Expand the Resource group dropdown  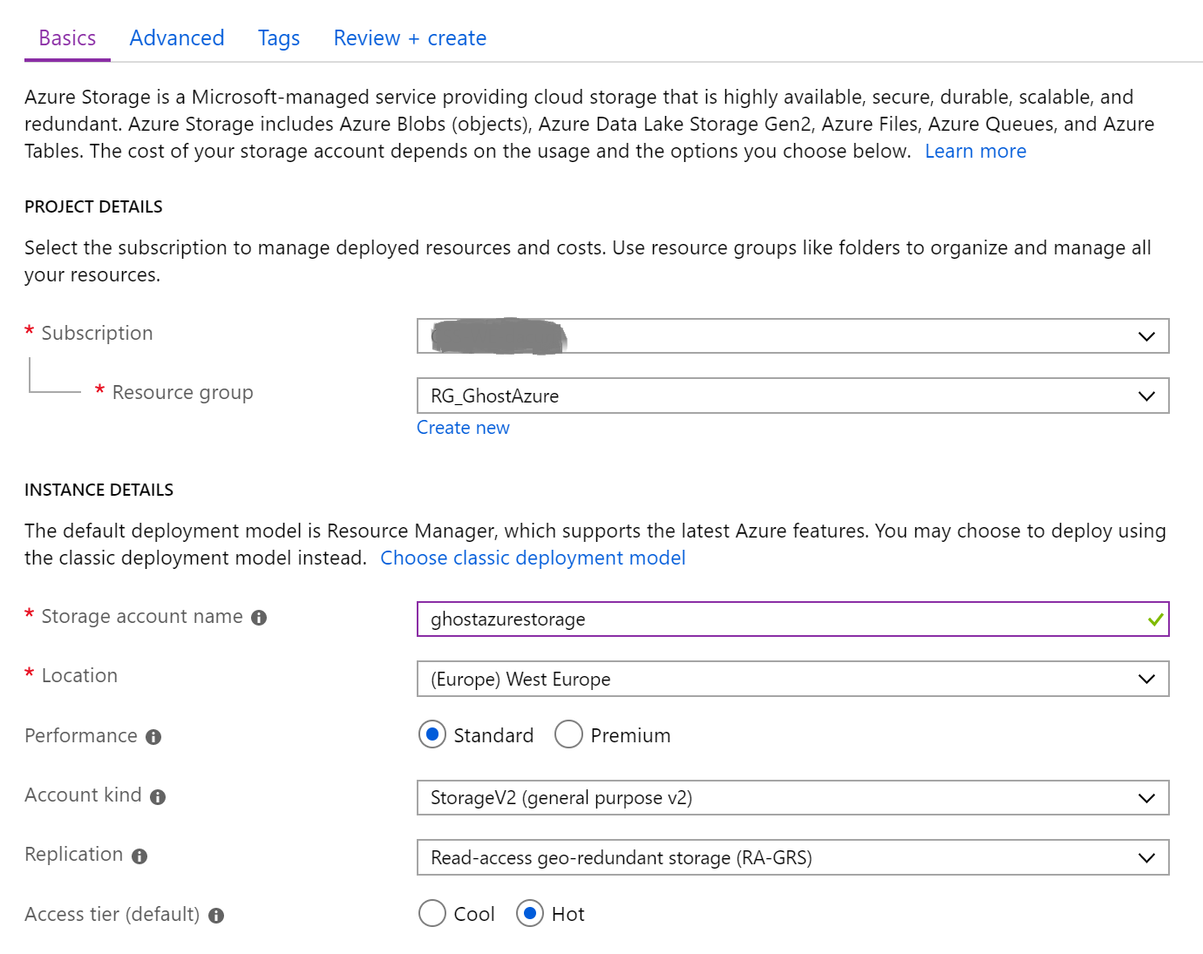792,396
